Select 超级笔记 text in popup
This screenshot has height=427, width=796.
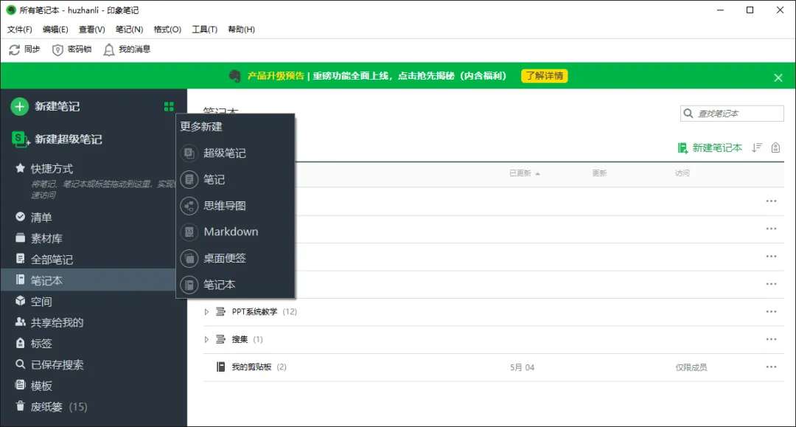pyautogui.click(x=225, y=153)
